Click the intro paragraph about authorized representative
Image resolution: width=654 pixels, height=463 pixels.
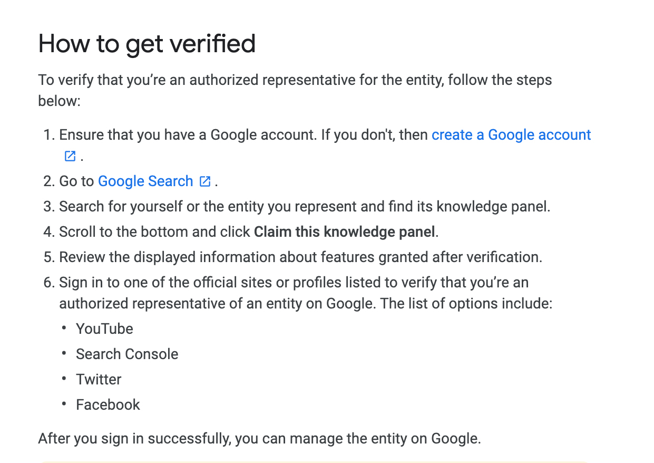(x=295, y=81)
